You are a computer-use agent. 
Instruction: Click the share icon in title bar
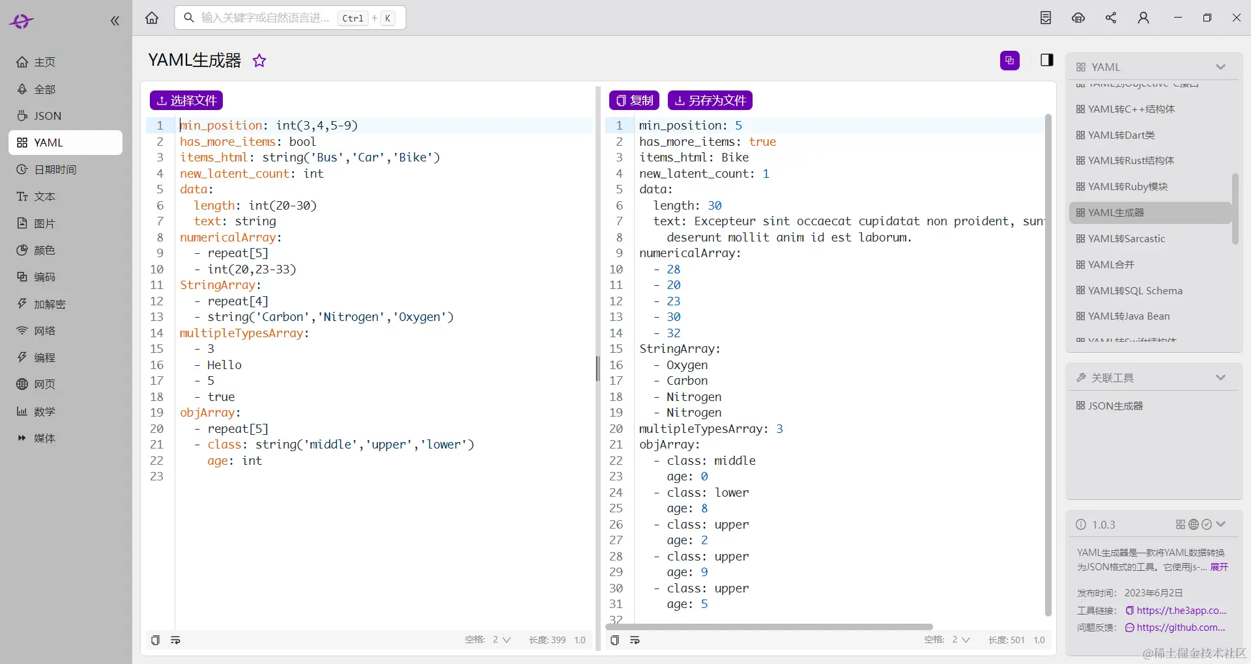(1111, 18)
